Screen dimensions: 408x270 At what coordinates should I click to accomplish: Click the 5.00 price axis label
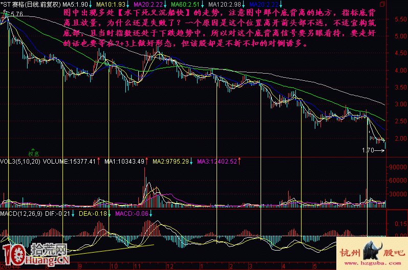coord(400,36)
